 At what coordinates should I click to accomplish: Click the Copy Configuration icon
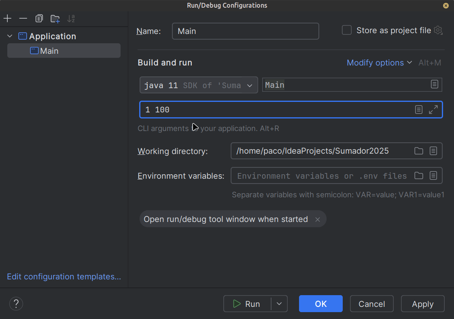tap(39, 19)
